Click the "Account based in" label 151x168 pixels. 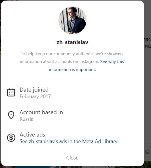(41, 112)
